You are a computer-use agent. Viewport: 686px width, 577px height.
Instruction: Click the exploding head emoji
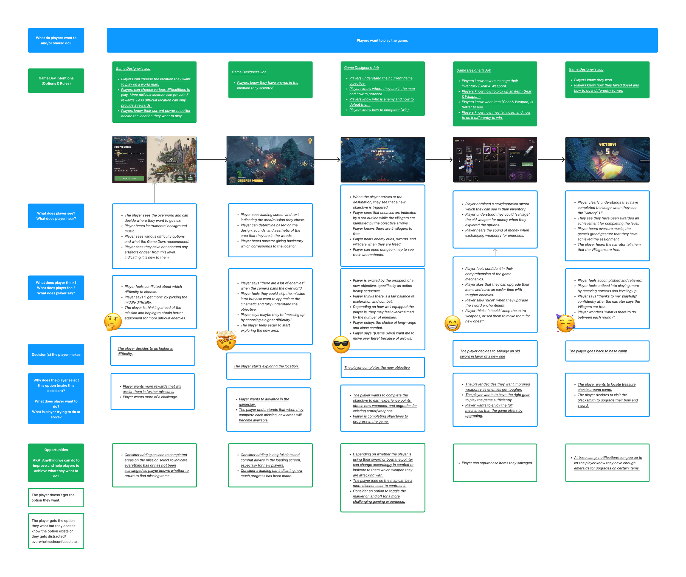coord(226,340)
